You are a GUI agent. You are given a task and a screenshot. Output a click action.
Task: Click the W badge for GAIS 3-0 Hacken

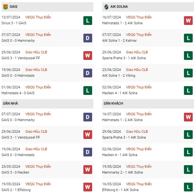click(x=88, y=169)
